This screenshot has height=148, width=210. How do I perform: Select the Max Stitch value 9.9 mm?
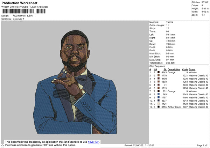(x=170, y=53)
